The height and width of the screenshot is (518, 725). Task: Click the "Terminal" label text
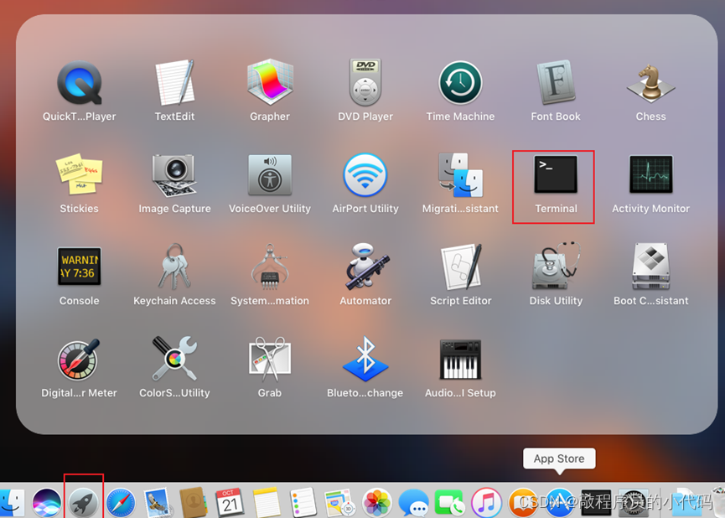[x=556, y=209]
